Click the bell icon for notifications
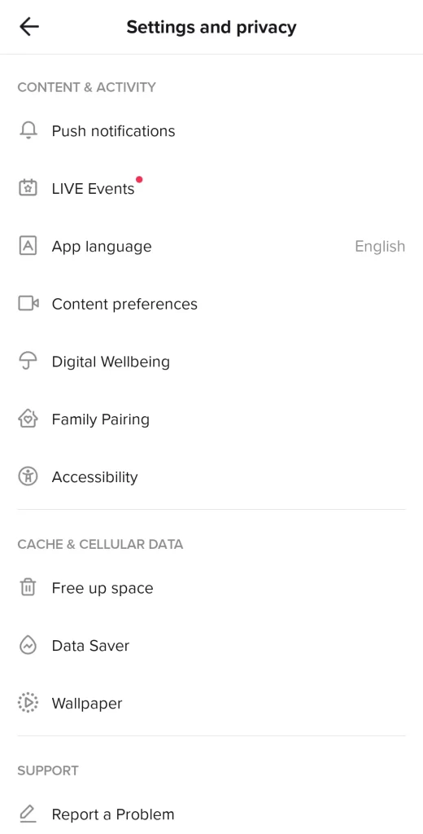Screen dimensions: 423x834 click(28, 131)
